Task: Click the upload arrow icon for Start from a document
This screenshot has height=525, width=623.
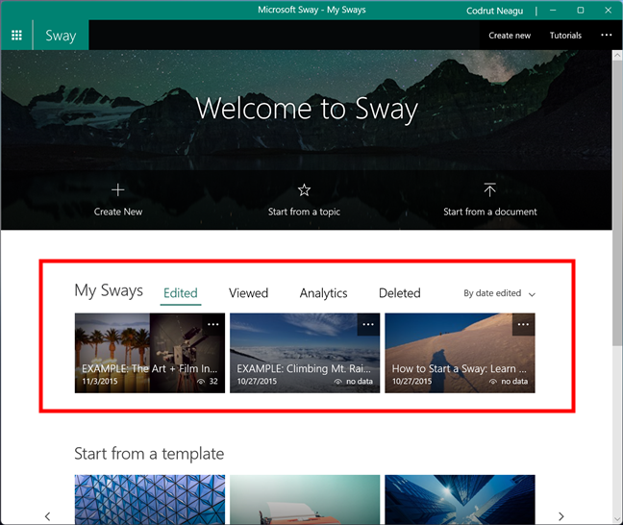Action: (490, 189)
